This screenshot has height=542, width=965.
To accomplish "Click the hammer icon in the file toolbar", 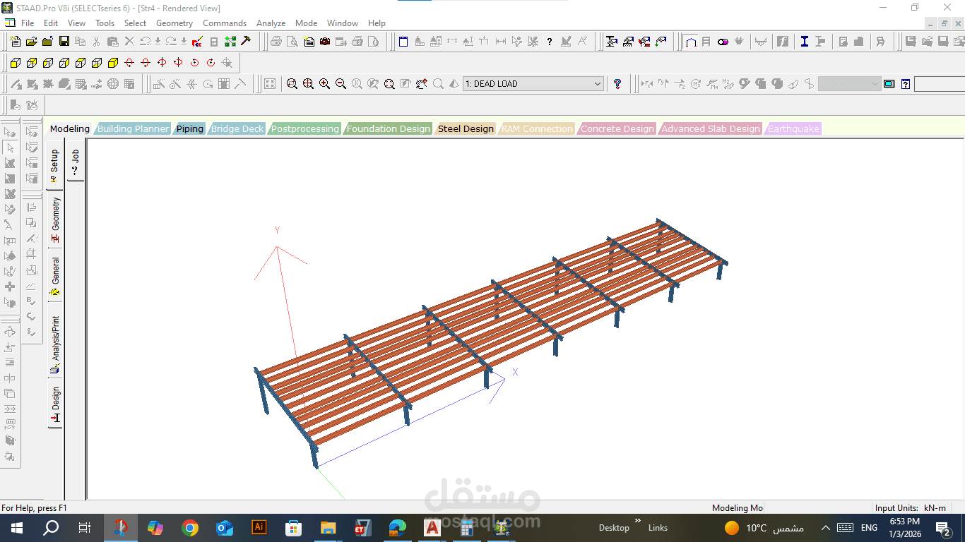I will click(x=246, y=41).
